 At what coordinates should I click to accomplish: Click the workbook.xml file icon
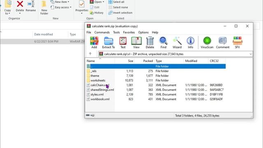[x=88, y=99]
